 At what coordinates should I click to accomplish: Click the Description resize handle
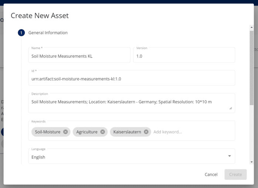pos(231,108)
